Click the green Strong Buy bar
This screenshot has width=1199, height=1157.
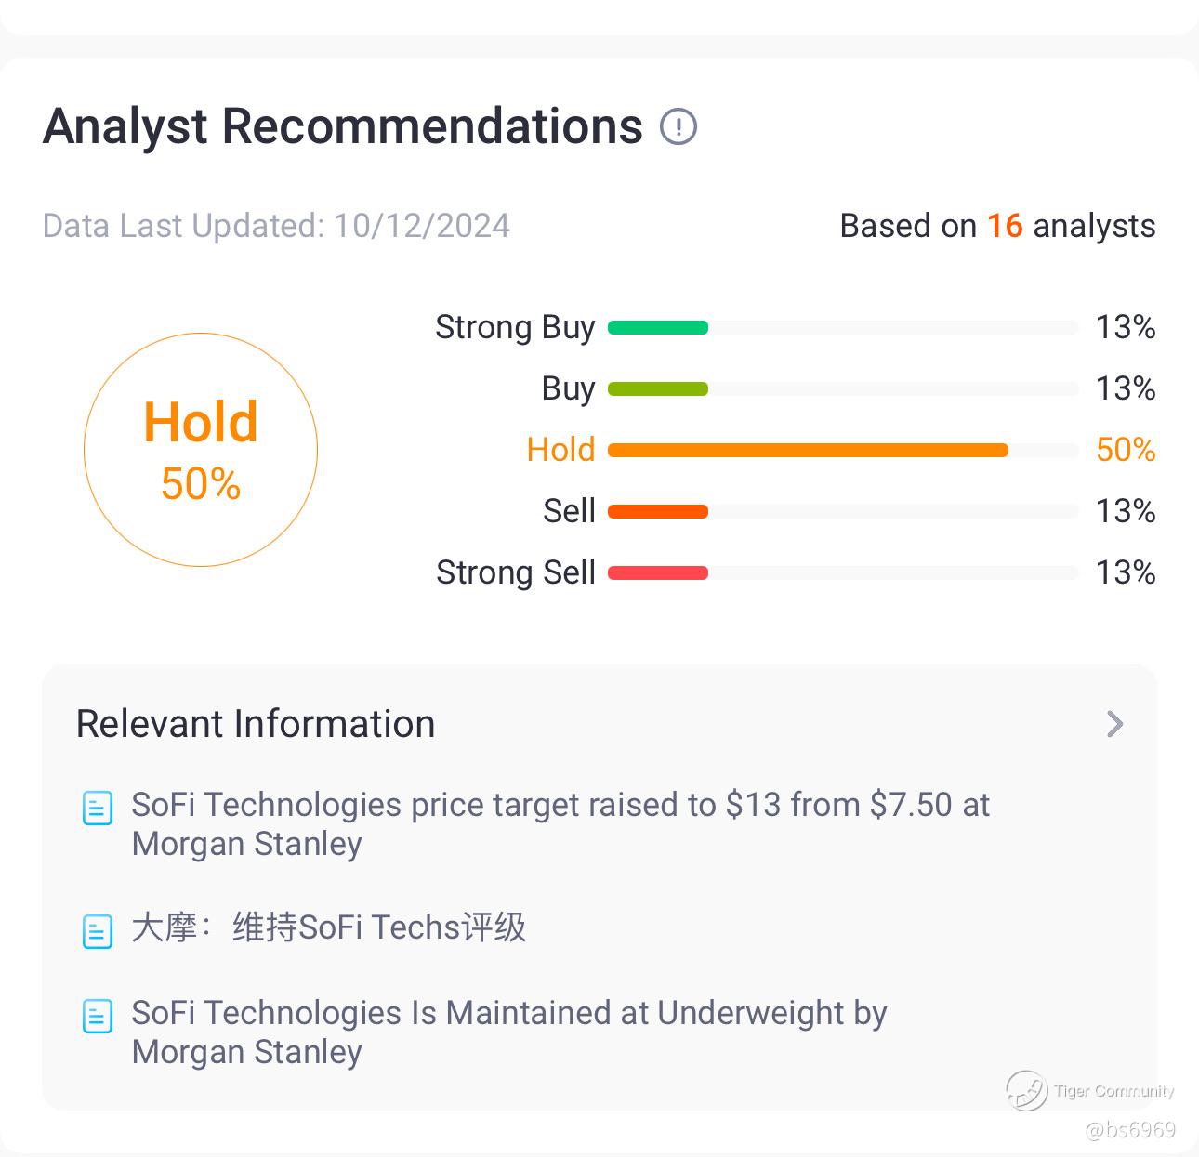point(658,327)
